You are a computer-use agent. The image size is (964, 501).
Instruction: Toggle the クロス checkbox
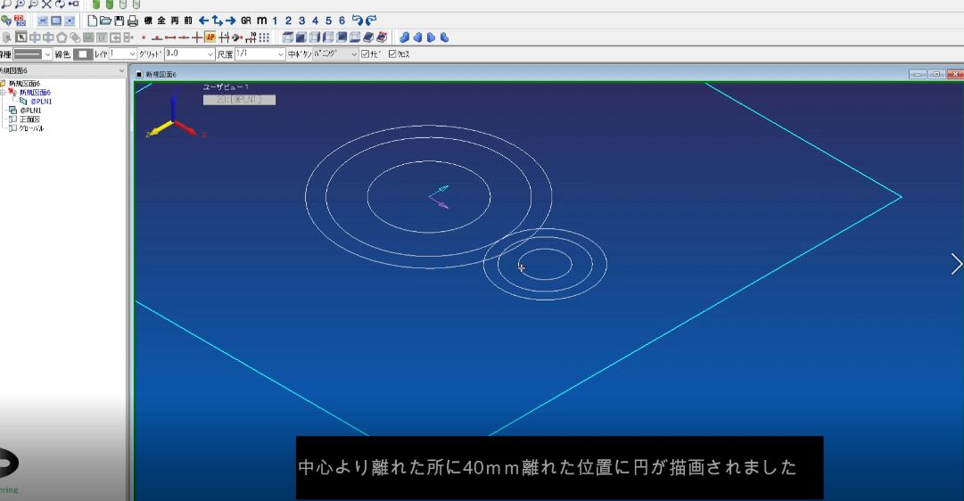coord(392,54)
